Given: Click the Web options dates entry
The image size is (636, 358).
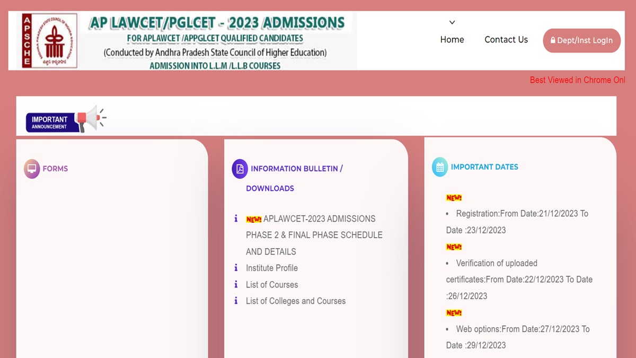Looking at the screenshot, I should tap(518, 337).
